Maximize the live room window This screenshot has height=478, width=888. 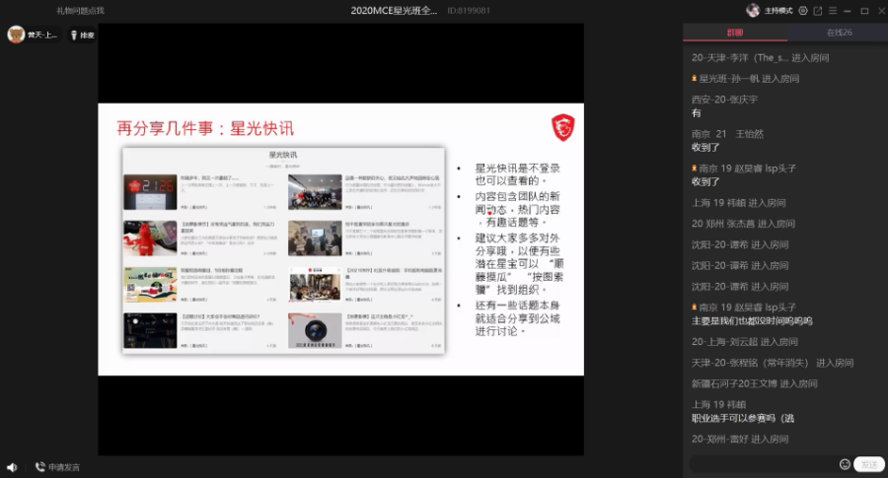pyautogui.click(x=864, y=11)
